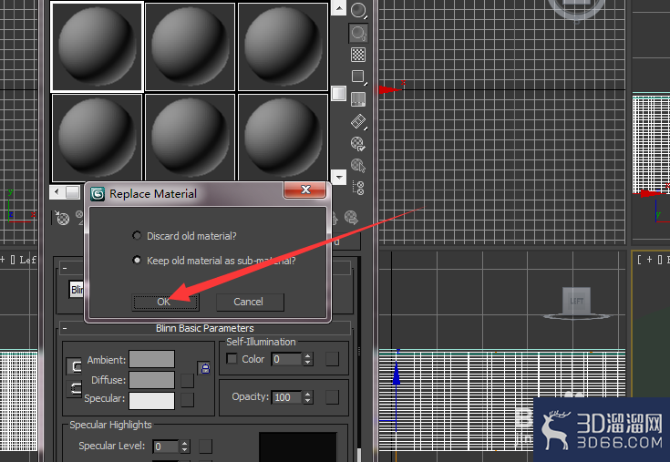Select the bottom-middle material sample slot

coord(190,138)
